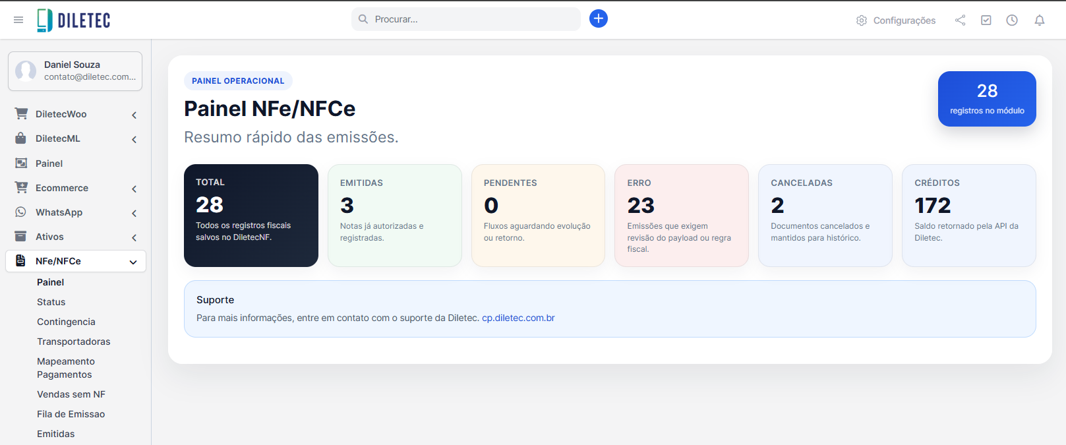Click the Ativos box icon
The width and height of the screenshot is (1066, 445).
coord(21,236)
